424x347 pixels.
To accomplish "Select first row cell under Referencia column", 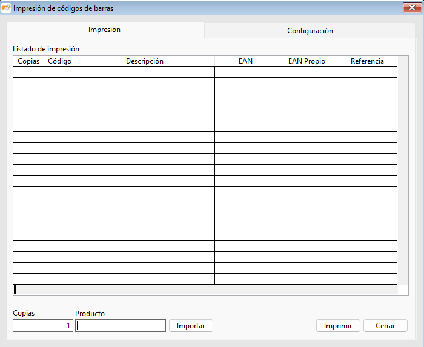I will 367,72.
